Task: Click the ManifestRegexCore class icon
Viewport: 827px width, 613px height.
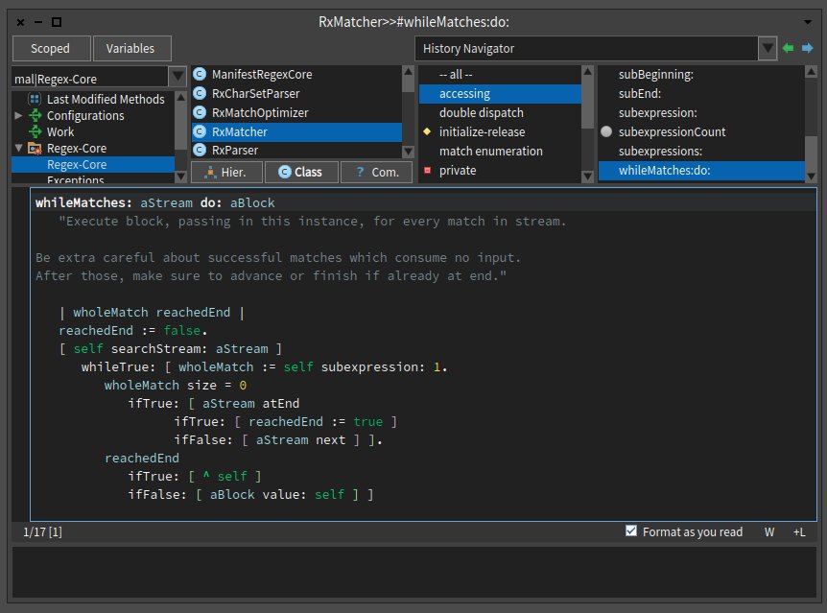Action: pos(201,74)
